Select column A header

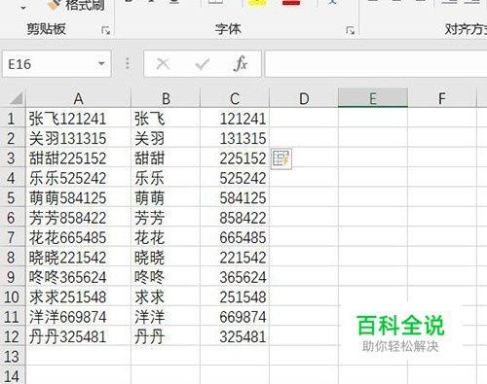point(78,98)
